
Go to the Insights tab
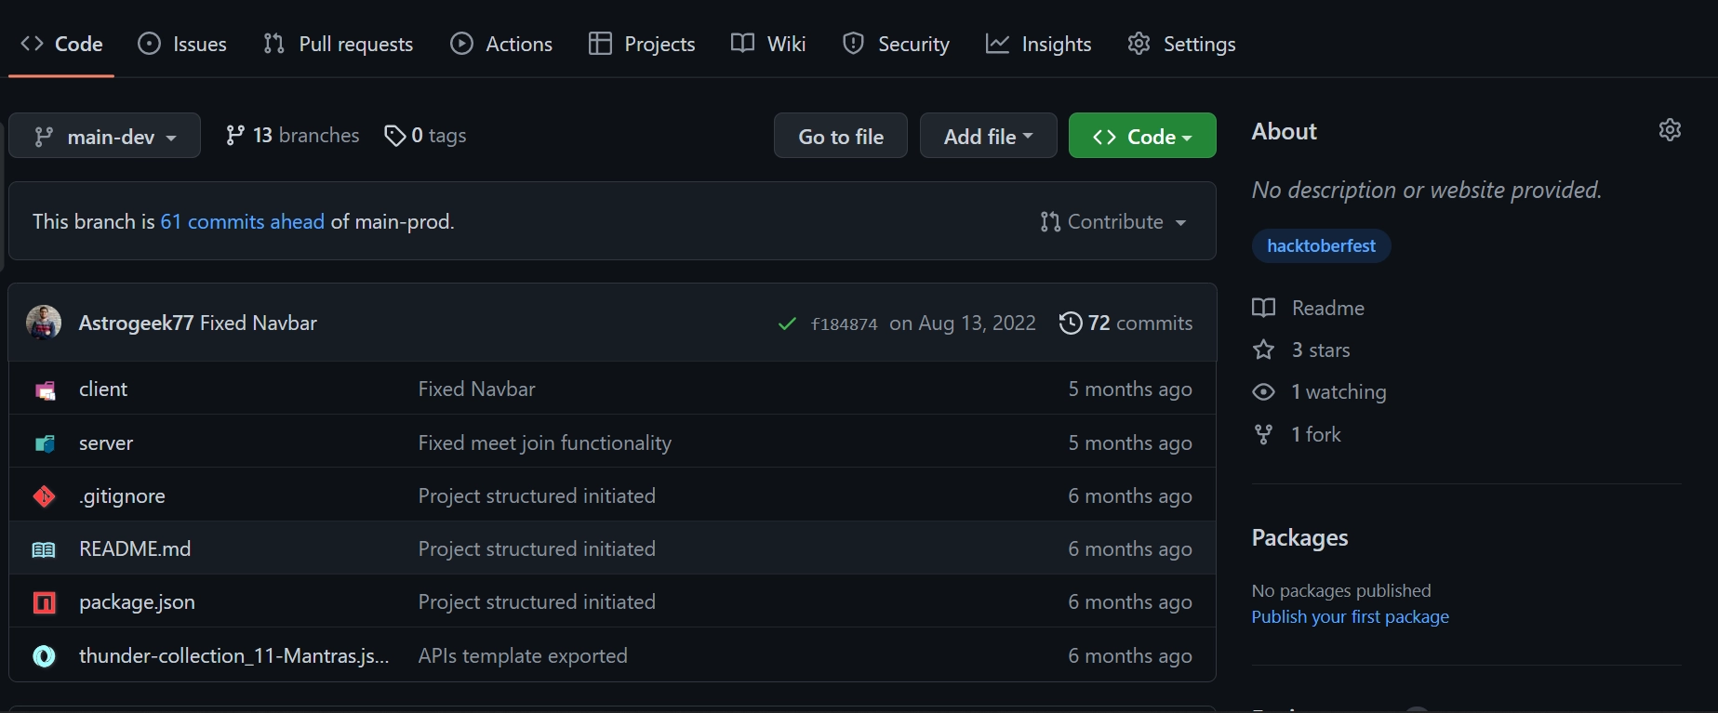[x=1038, y=44]
